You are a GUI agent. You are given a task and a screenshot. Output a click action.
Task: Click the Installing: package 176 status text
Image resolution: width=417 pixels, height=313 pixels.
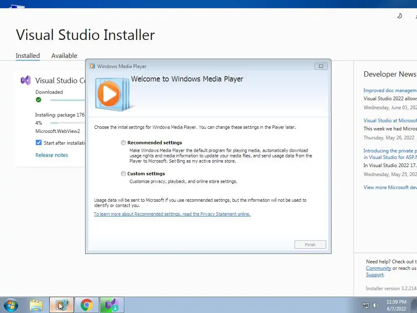tap(60, 115)
